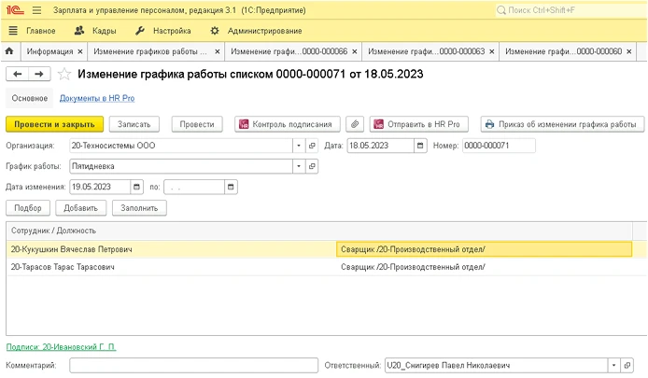This screenshot has width=648, height=378.
Task: Open the Кадры menu section
Action: [x=96, y=31]
